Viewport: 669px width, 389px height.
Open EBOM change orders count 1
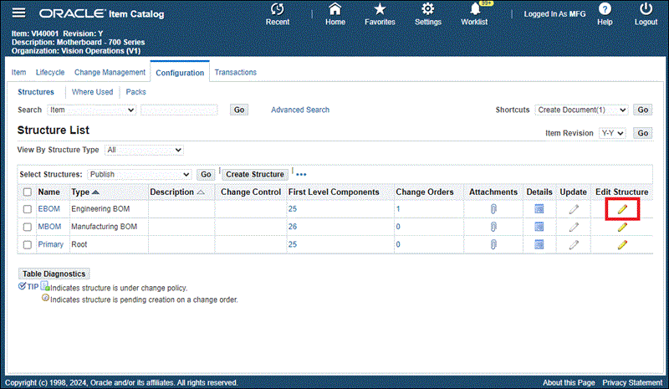tap(398, 209)
